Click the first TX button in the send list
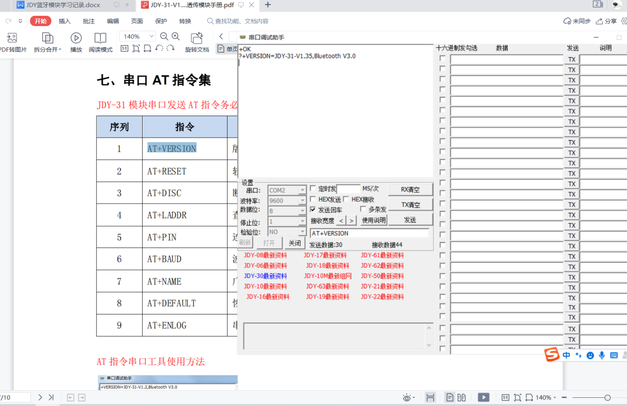 tap(571, 59)
